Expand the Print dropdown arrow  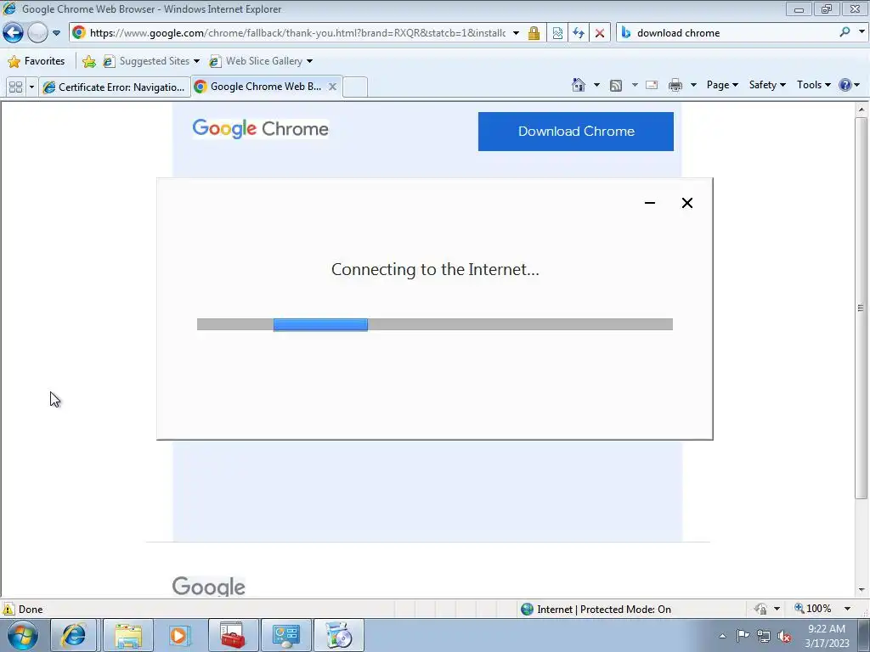tap(693, 85)
